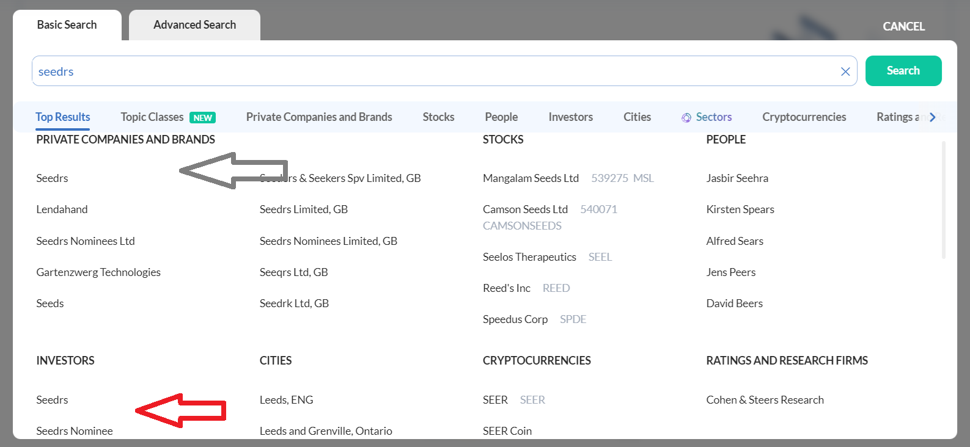970x447 pixels.
Task: Expand more tabs with the right chevron
Action: [933, 117]
